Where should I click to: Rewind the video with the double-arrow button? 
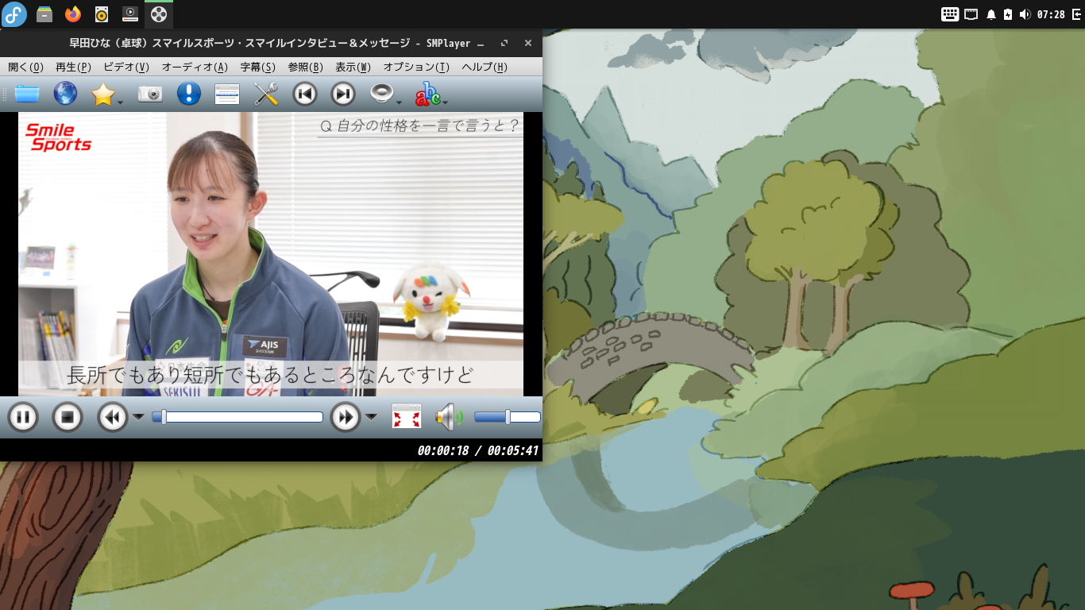coord(113,417)
